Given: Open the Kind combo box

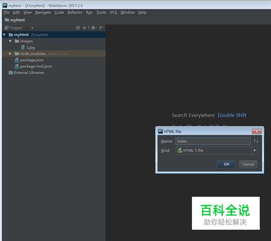Looking at the screenshot, I should (216, 150).
